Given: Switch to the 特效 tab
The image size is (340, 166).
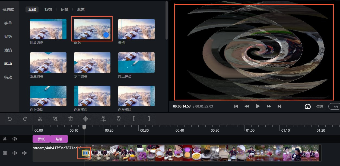Looking at the screenshot, I should (x=48, y=9).
